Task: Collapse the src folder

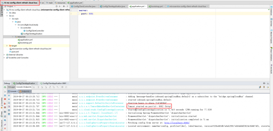Action: pyautogui.click(x=7, y=16)
